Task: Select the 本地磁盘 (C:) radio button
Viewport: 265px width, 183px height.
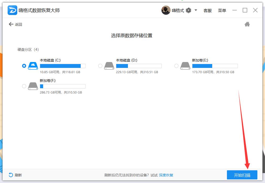Action: click(24, 66)
